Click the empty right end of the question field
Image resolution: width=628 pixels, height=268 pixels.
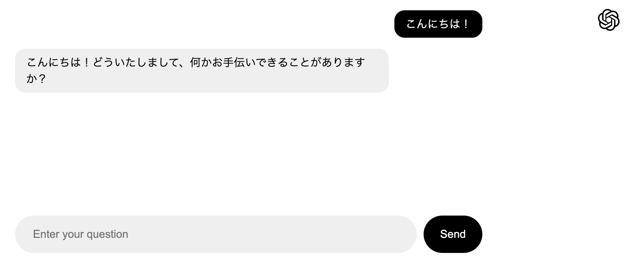point(378,234)
